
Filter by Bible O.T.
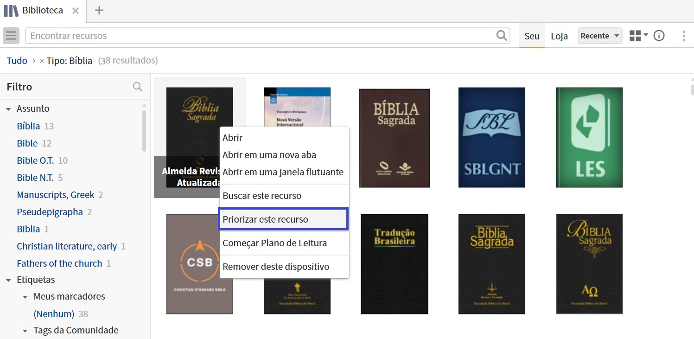coord(35,160)
